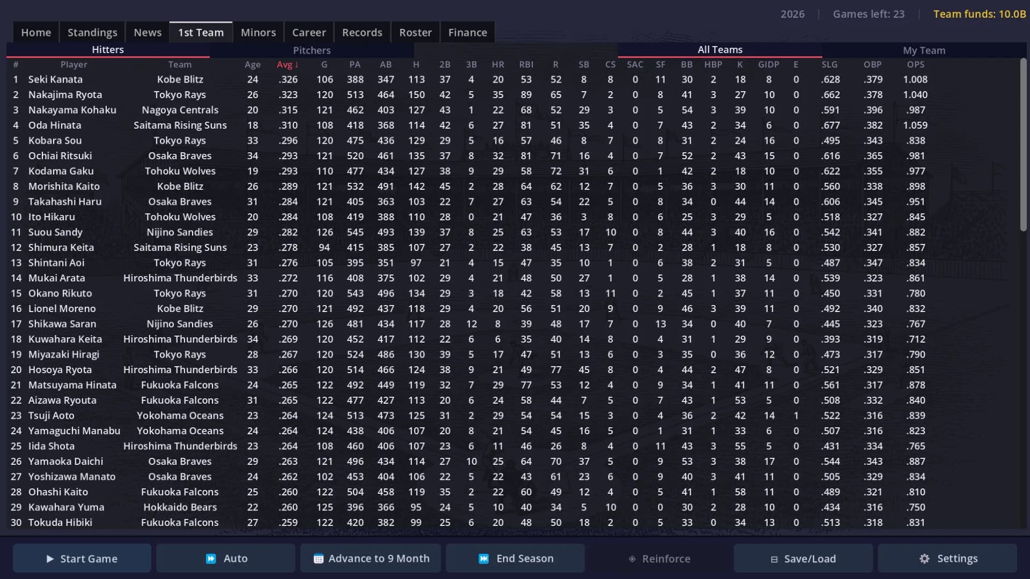Switch to the Standings tab

92,32
